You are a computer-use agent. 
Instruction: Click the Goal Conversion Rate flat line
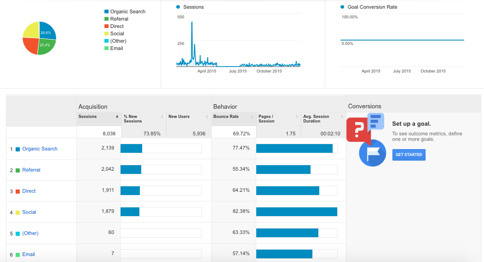pos(402,40)
